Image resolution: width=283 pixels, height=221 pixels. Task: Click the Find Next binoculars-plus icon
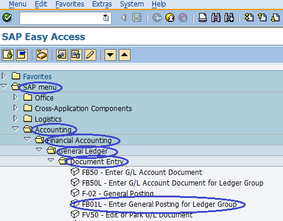coord(229,18)
